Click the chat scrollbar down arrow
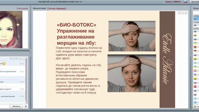Screen dimensions: 199x112 click(27, 102)
